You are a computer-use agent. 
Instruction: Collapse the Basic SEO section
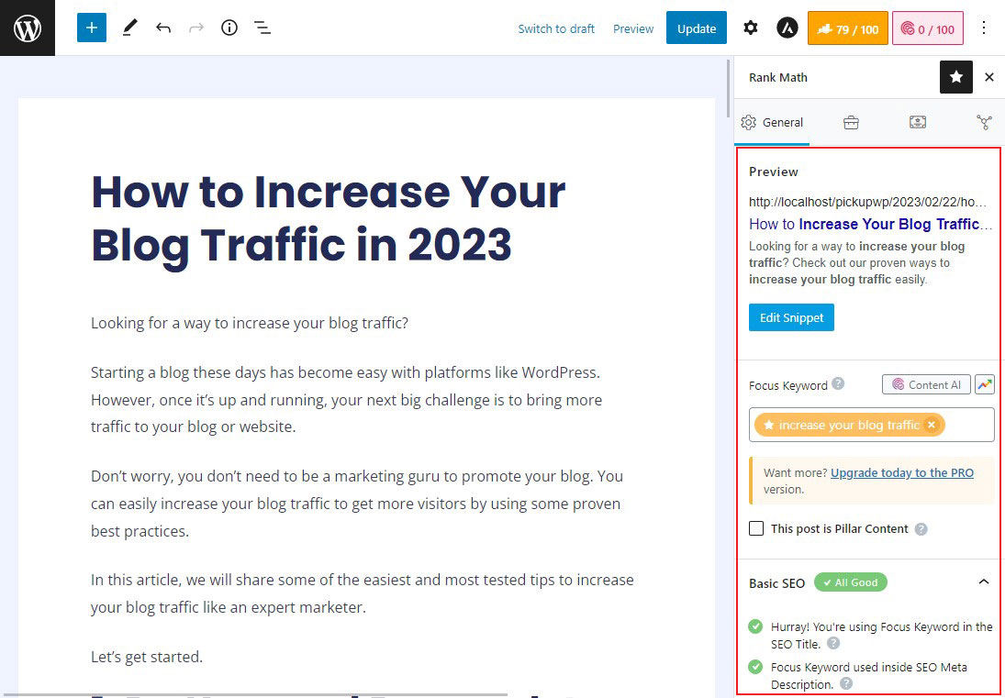[984, 582]
